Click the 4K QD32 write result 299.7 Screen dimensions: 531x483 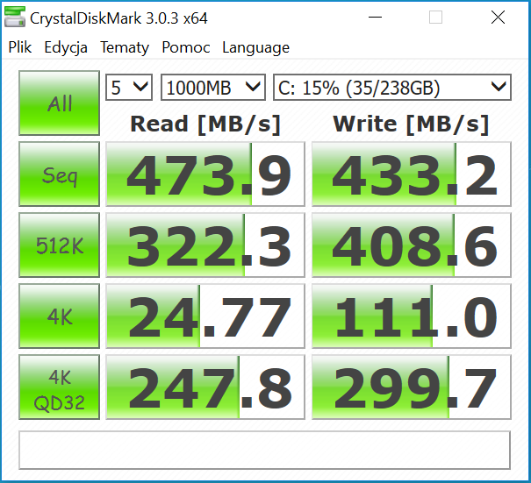pyautogui.click(x=411, y=387)
